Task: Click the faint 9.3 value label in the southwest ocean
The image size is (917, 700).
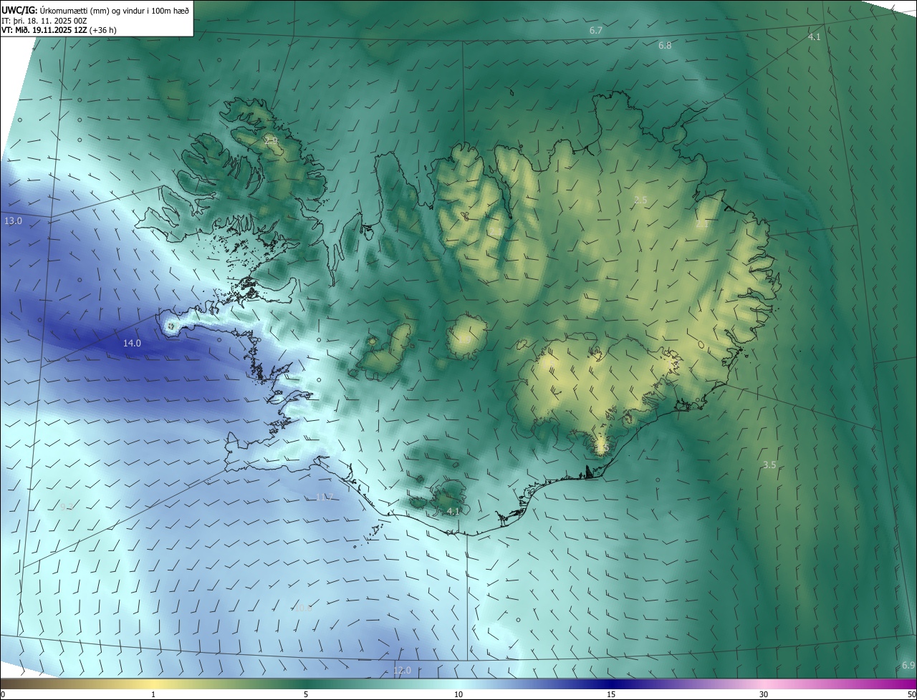Action: [x=67, y=507]
